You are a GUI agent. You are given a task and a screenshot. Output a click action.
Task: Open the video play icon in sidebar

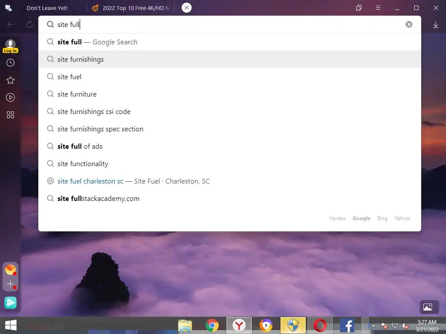click(10, 97)
